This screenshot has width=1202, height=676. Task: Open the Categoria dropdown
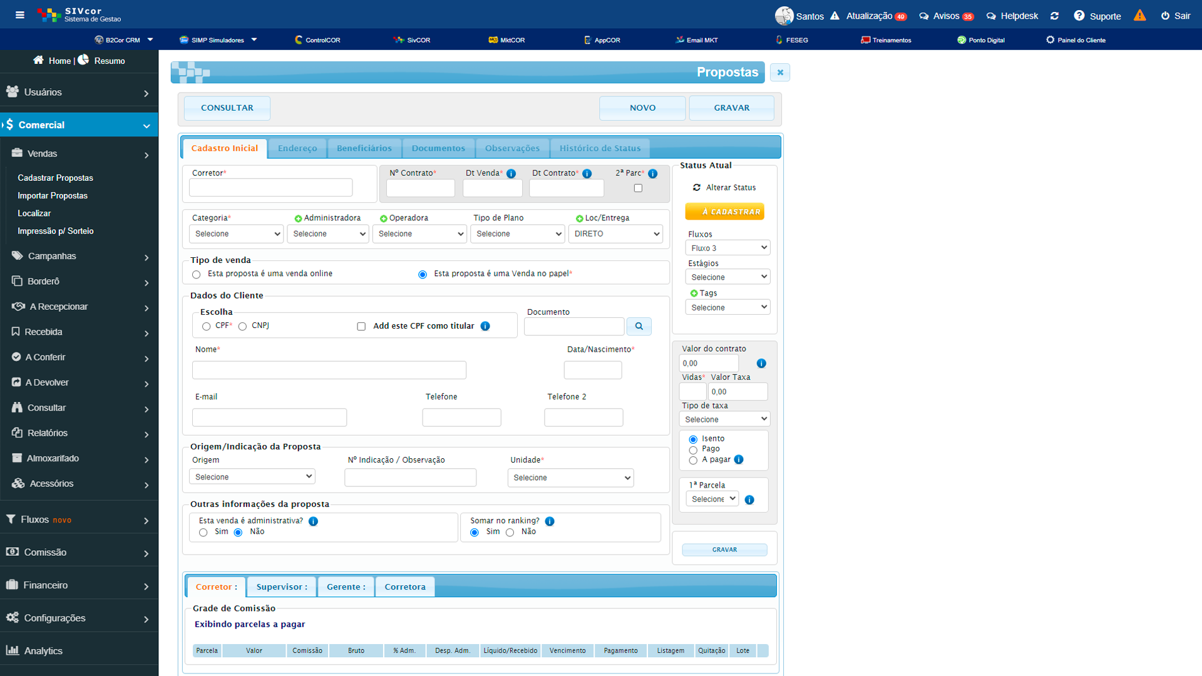tap(236, 234)
